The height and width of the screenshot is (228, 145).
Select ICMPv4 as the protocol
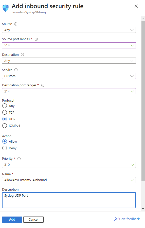pyautogui.click(x=5, y=126)
